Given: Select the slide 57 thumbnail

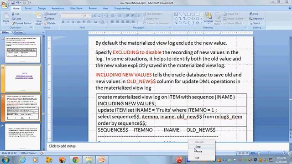Looking at the screenshot, I should (22, 78).
